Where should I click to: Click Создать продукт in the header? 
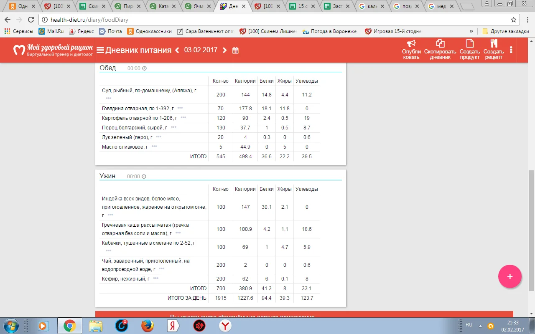click(470, 50)
